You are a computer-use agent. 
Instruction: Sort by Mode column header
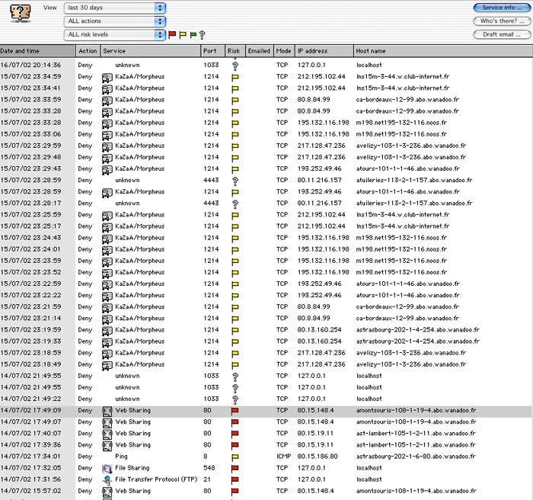pyautogui.click(x=283, y=51)
